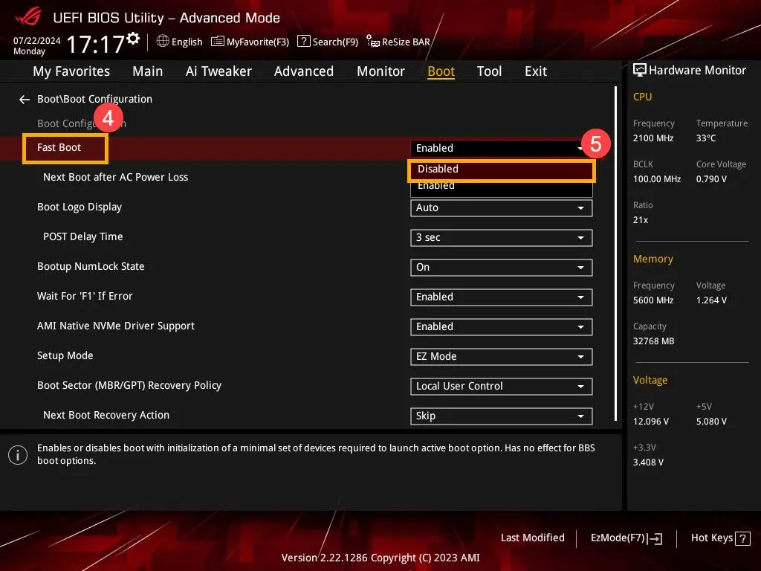761x571 pixels.
Task: Open AMI Native NVMe Driver Support dropdown
Action: 502,327
